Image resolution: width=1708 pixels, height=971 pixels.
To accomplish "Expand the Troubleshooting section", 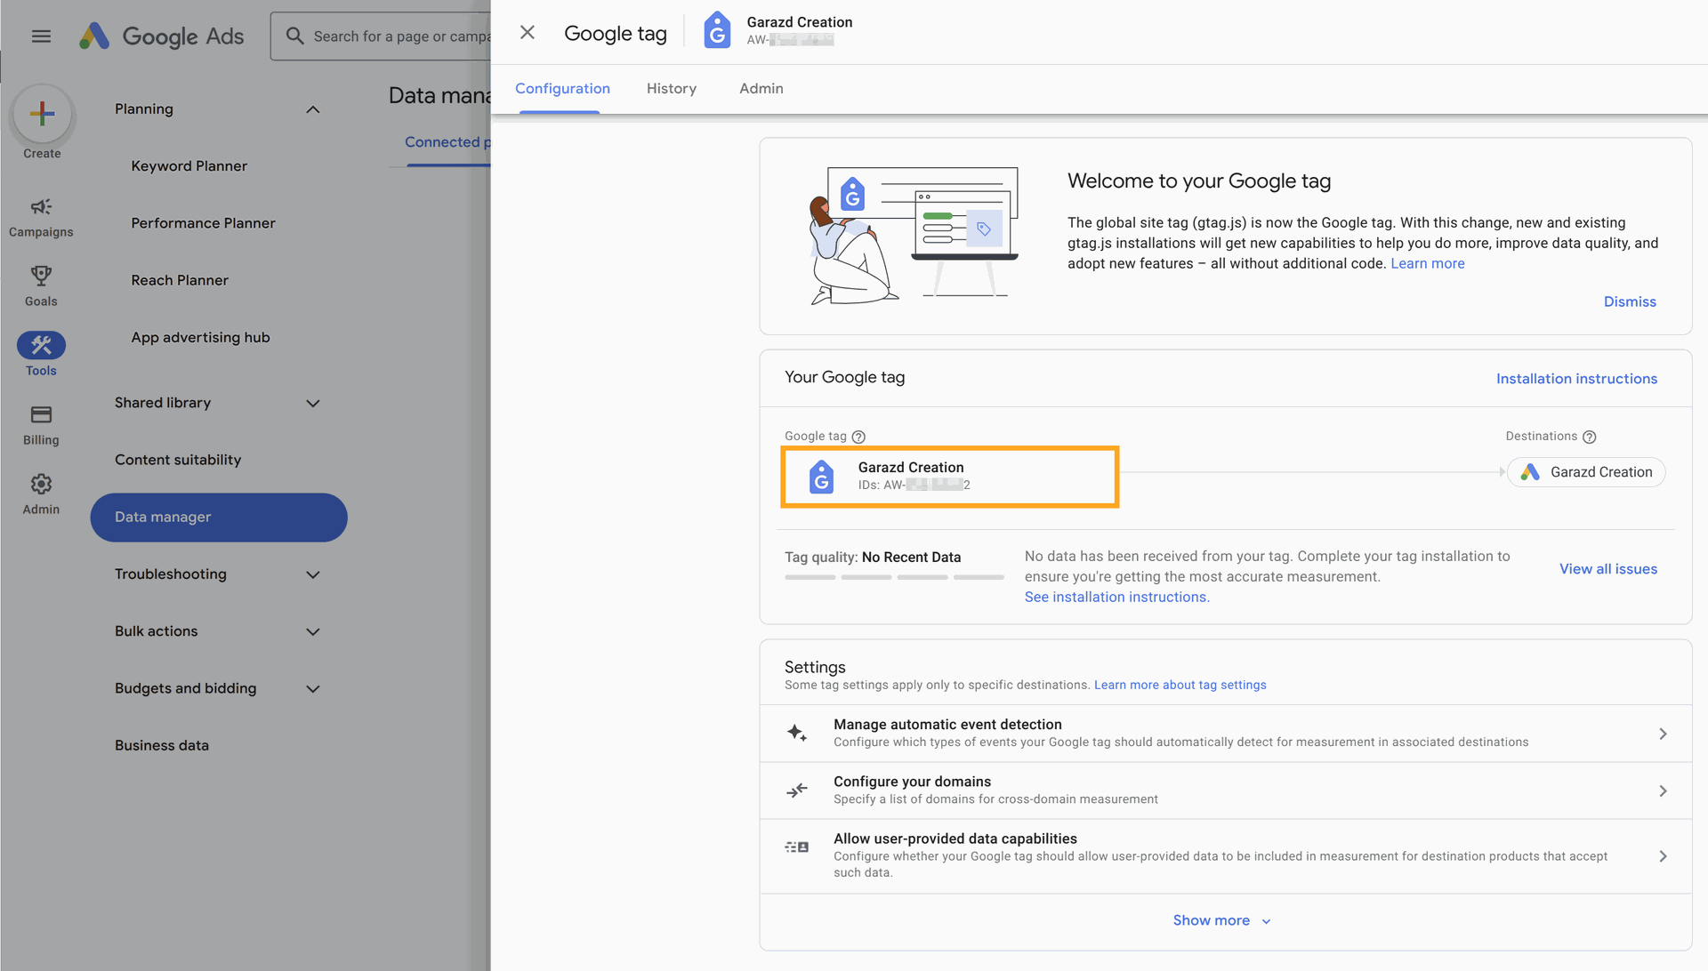I will tap(313, 575).
